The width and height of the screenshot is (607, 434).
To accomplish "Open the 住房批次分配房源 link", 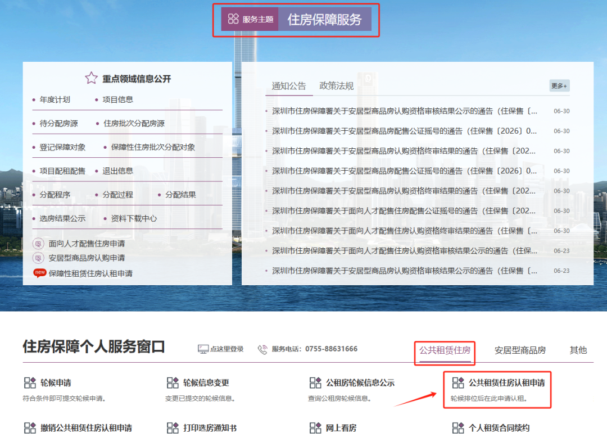I will [x=134, y=124].
